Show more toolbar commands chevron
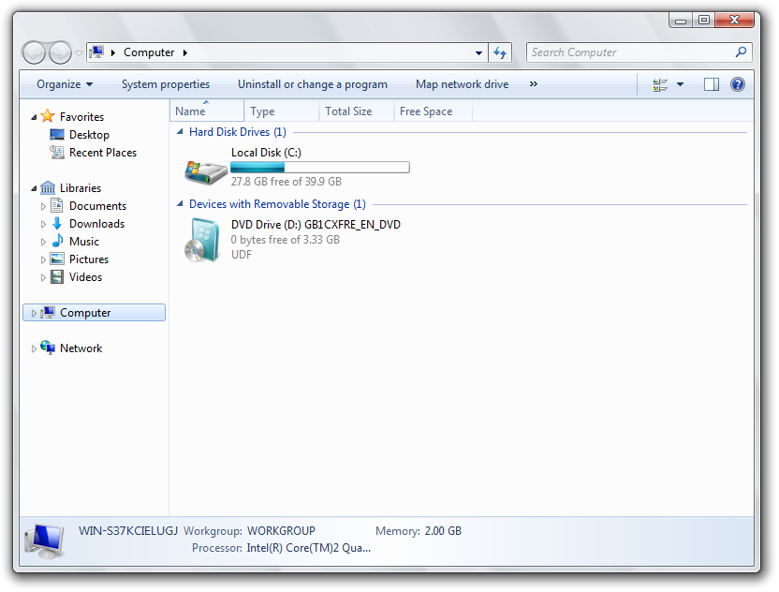This screenshot has height=592, width=779. click(x=533, y=84)
